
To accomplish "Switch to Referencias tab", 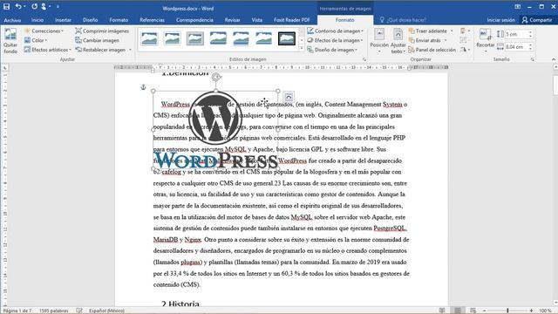I will pyautogui.click(x=152, y=20).
